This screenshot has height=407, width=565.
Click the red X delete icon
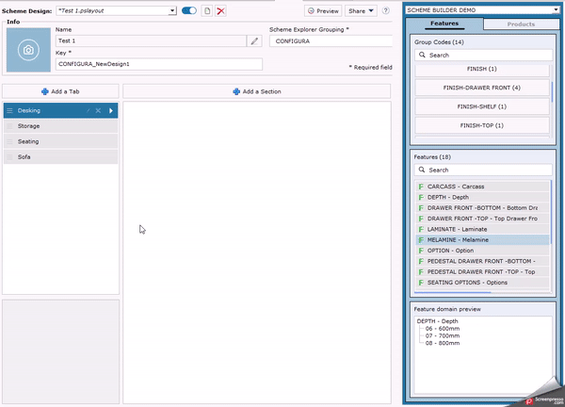pos(221,10)
